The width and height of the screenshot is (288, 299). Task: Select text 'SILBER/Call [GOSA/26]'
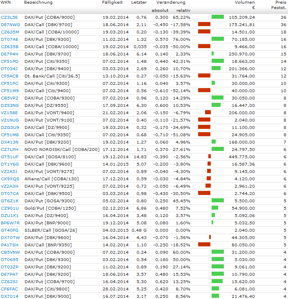pyautogui.click(x=51, y=230)
